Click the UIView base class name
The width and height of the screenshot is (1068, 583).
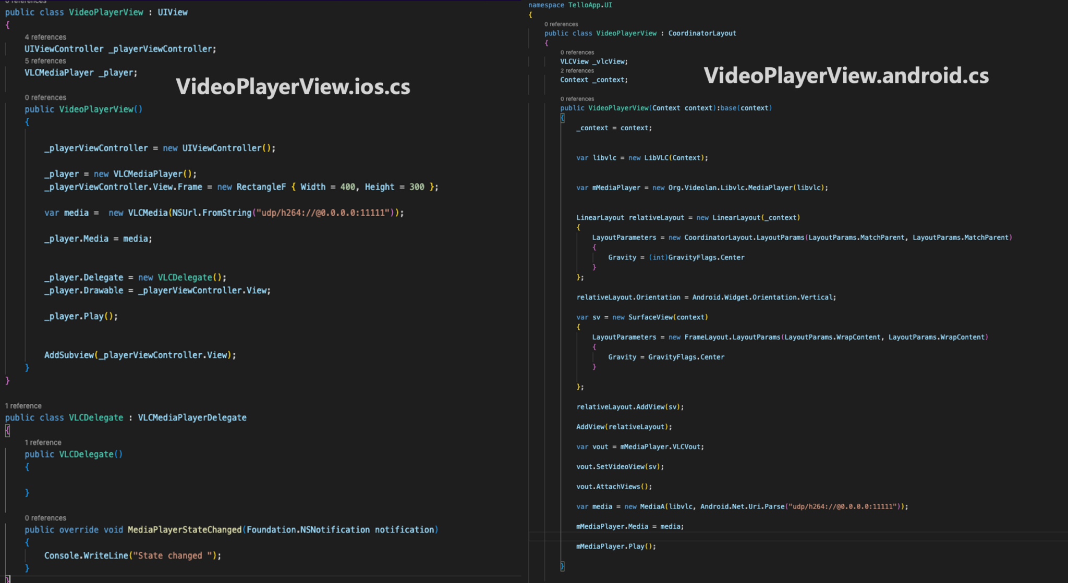coord(173,12)
